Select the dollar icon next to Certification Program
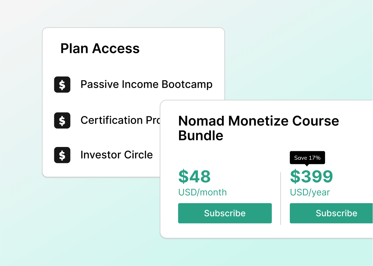Image resolution: width=373 pixels, height=266 pixels. click(62, 120)
